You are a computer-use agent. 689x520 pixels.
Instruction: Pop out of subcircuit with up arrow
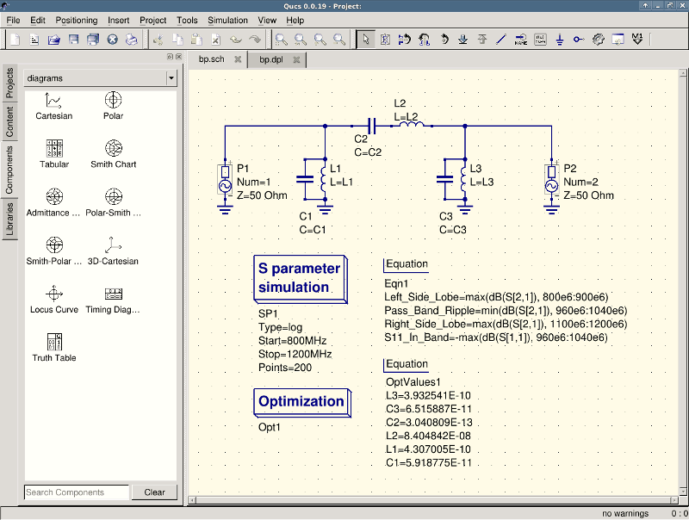[x=482, y=40]
